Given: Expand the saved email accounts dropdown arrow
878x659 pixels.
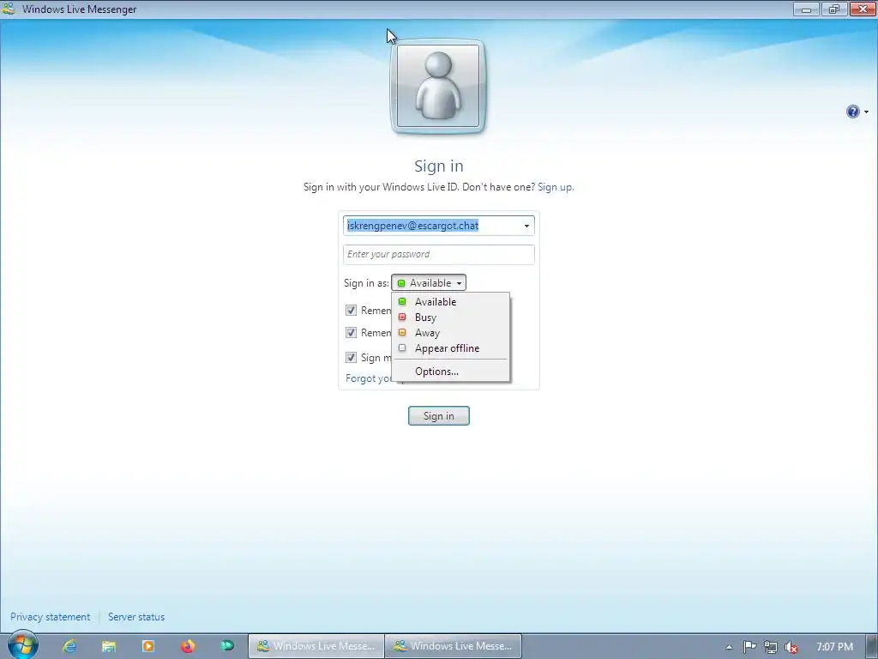Looking at the screenshot, I should (526, 226).
